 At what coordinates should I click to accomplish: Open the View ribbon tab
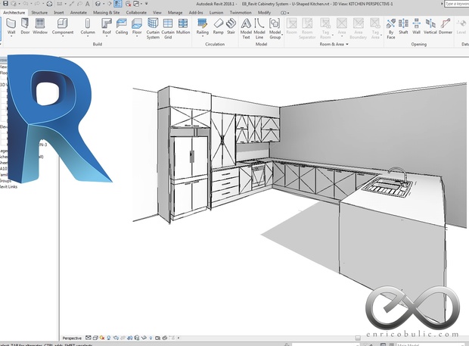pos(157,13)
